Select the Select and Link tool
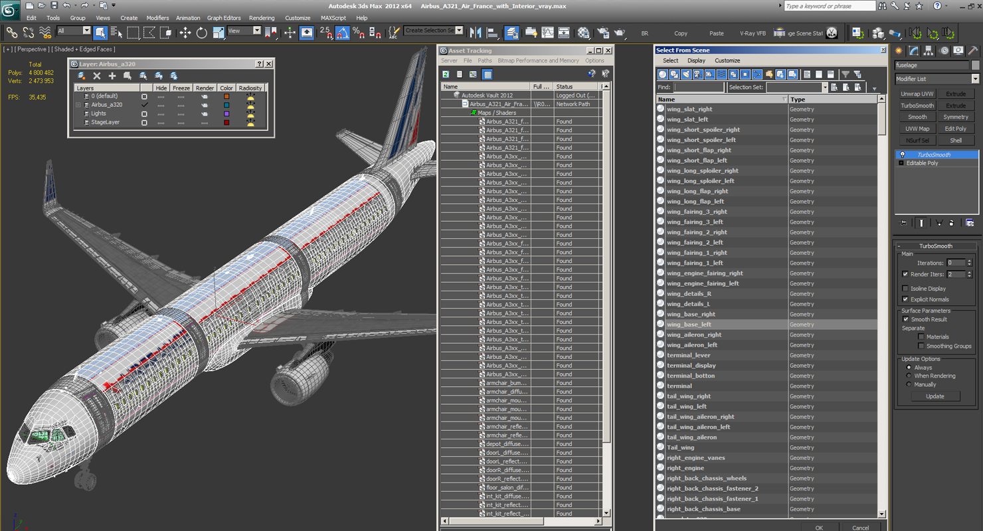983x531 pixels. pyautogui.click(x=11, y=32)
